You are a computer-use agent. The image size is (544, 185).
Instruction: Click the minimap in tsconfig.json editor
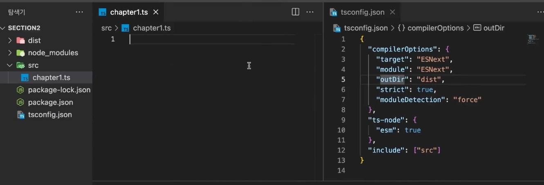(532, 39)
